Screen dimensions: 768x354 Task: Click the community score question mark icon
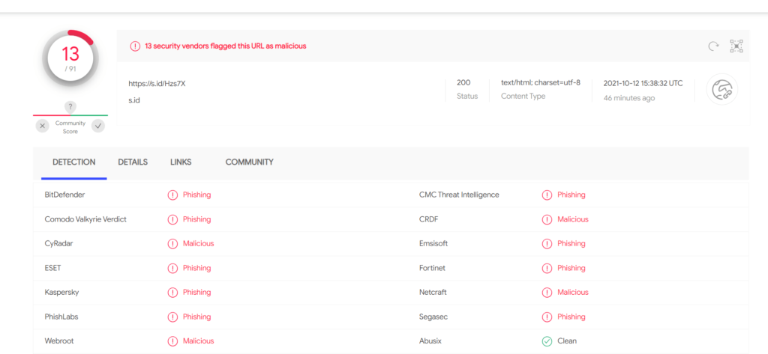70,106
